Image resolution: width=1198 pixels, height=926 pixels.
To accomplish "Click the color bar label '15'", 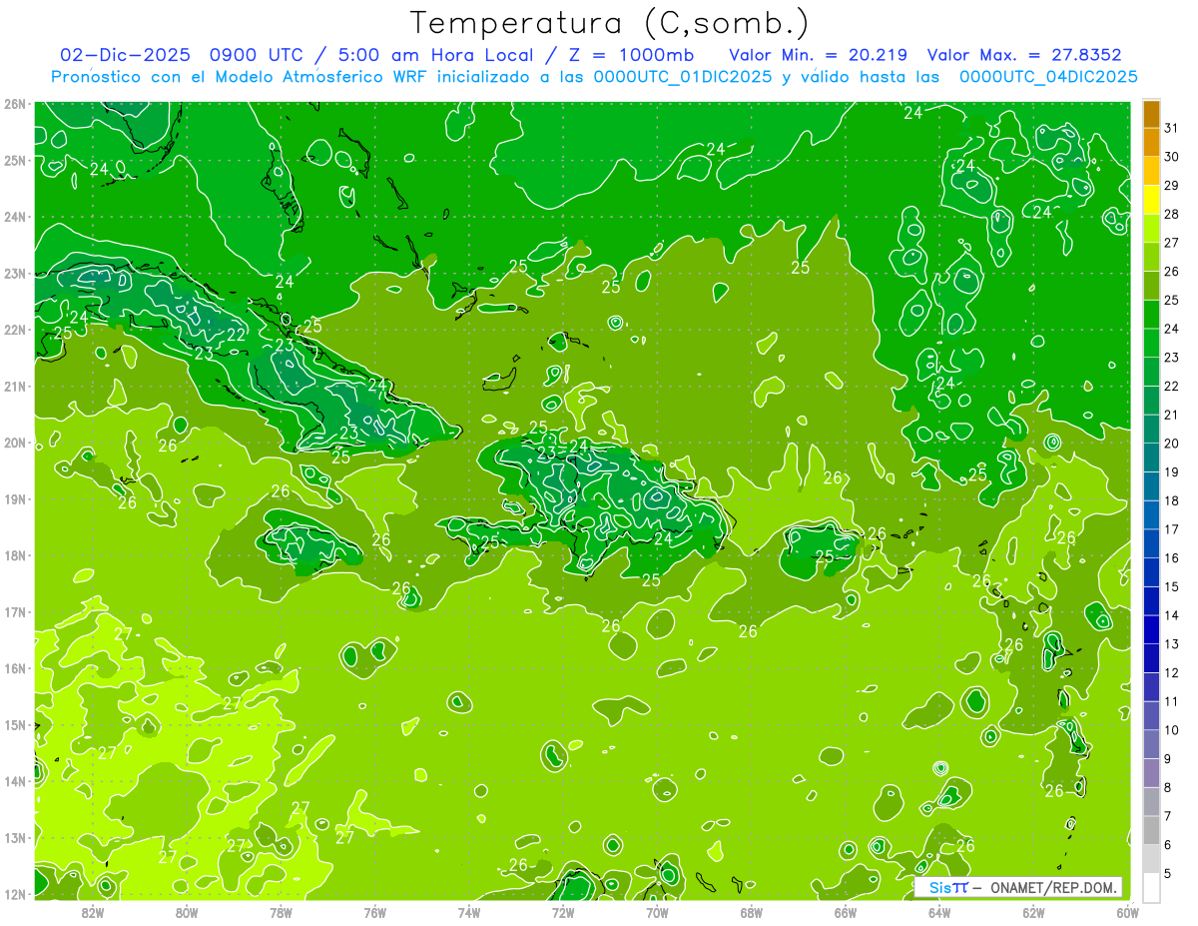I will pos(1171,586).
